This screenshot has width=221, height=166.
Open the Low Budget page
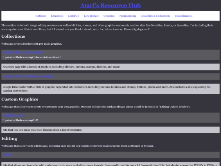[91, 16]
